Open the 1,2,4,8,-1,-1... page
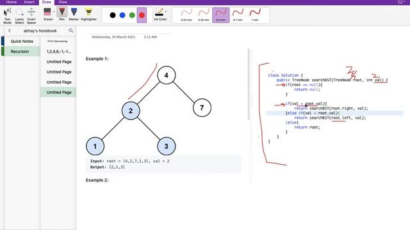 point(58,51)
